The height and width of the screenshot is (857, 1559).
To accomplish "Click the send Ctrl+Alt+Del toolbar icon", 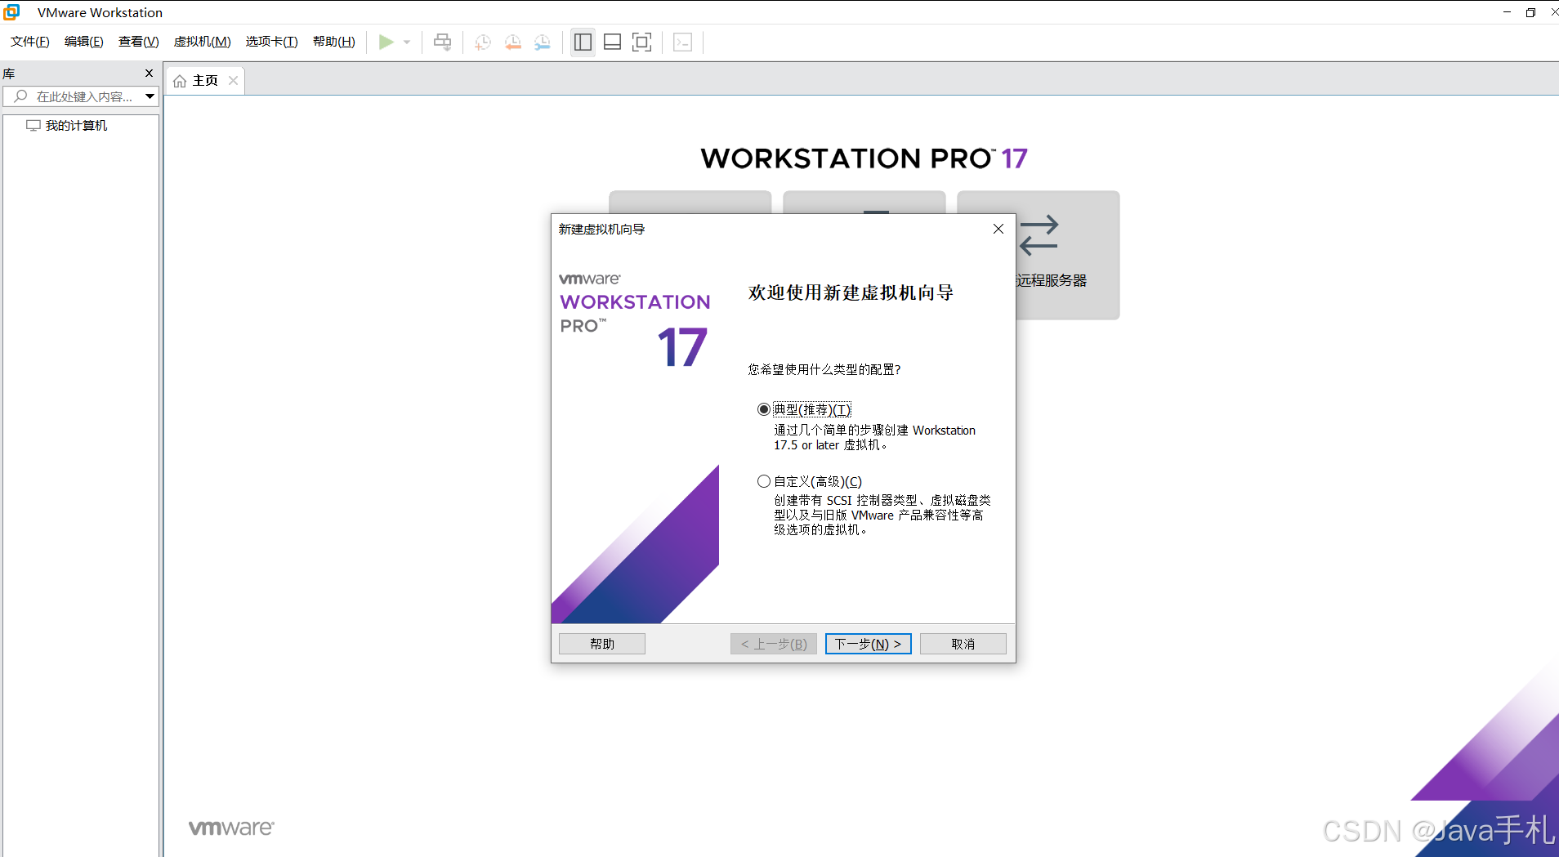I will pos(442,42).
